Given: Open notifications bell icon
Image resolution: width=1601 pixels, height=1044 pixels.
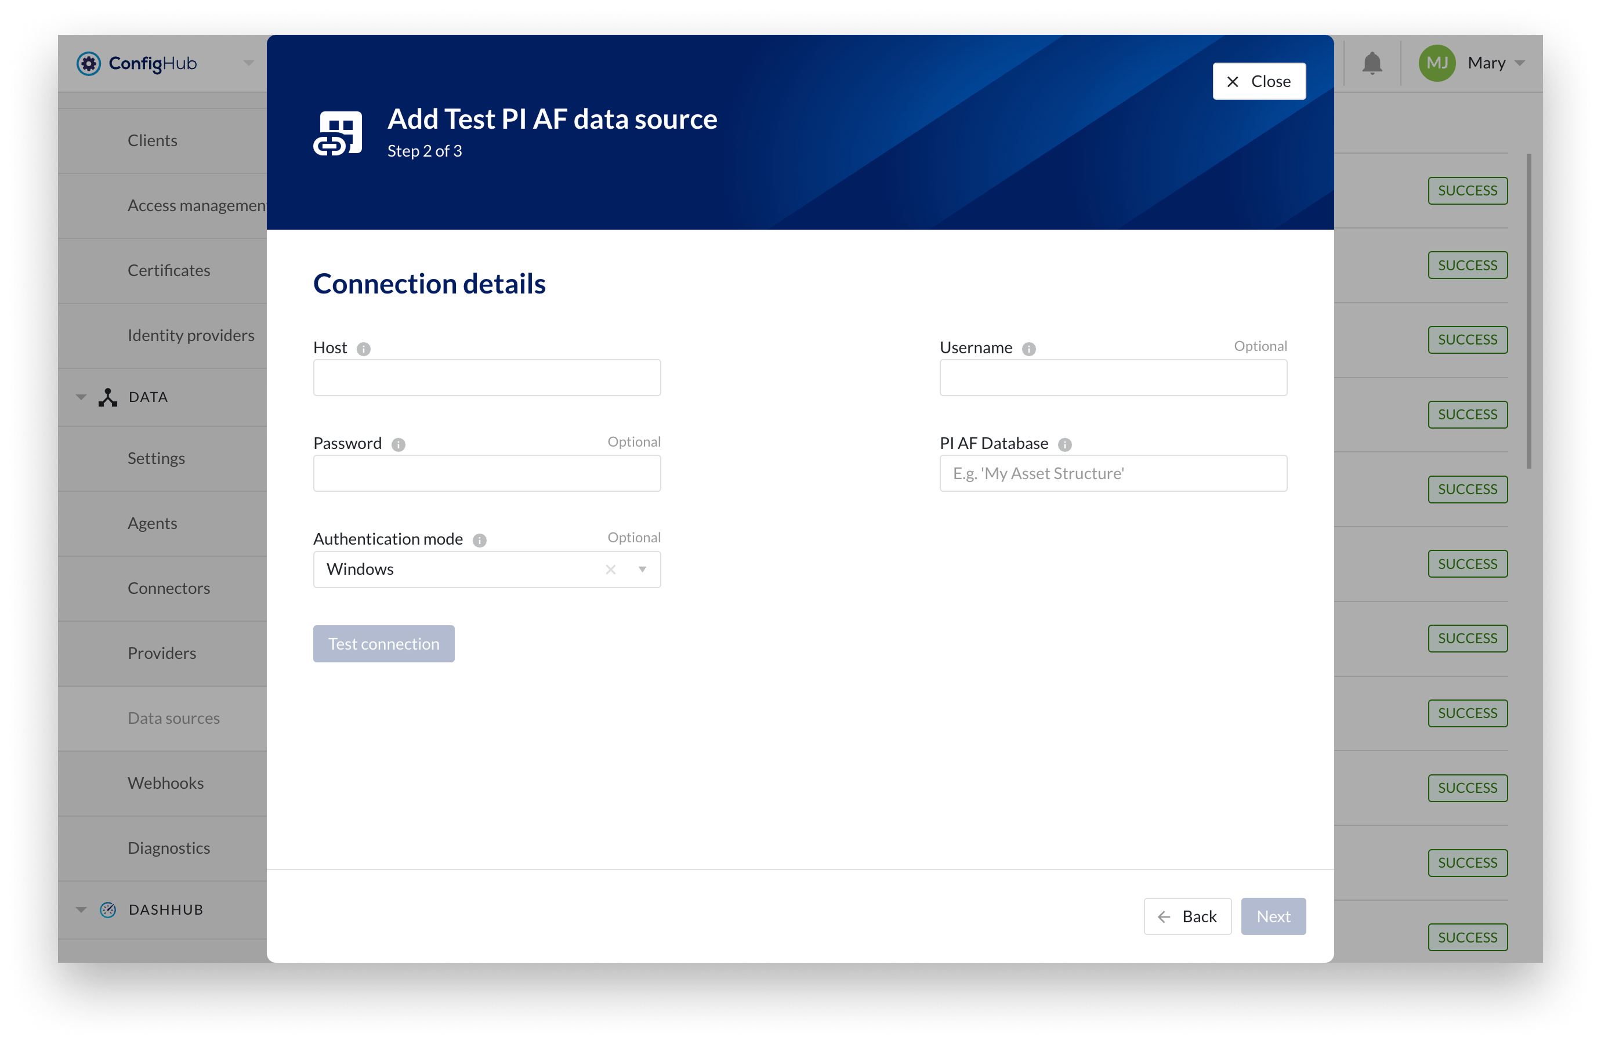Looking at the screenshot, I should coord(1372,63).
